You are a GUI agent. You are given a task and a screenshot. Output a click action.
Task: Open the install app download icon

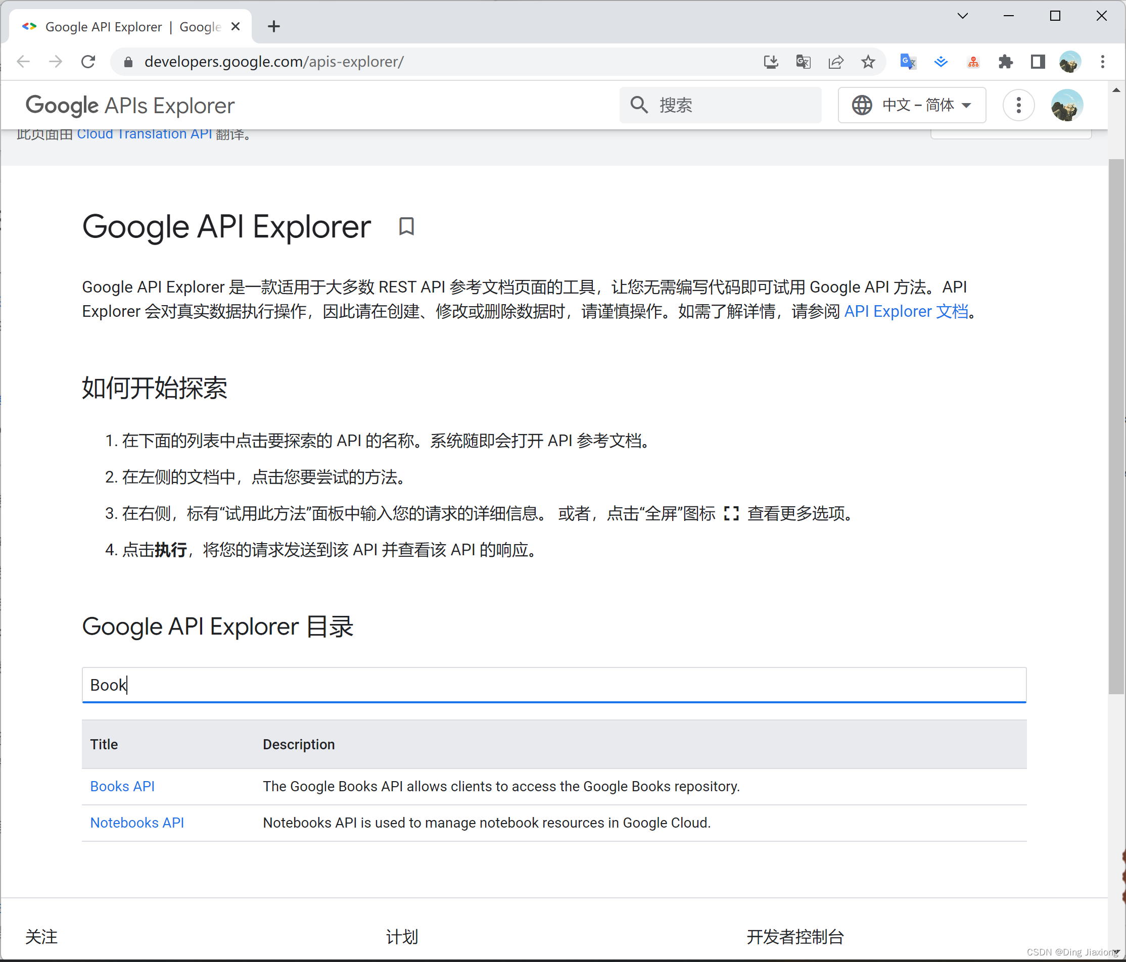point(771,62)
